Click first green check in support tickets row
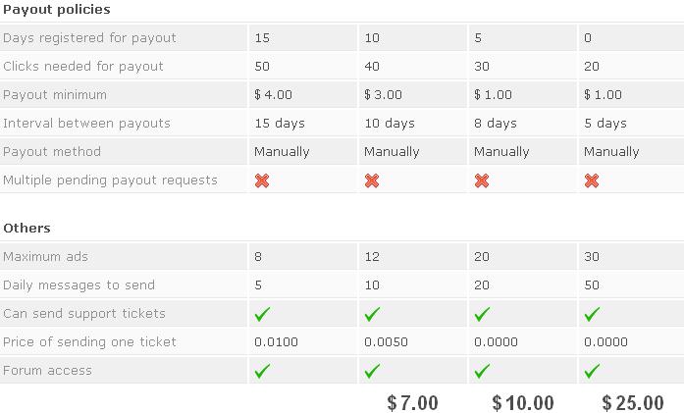 pyautogui.click(x=263, y=314)
